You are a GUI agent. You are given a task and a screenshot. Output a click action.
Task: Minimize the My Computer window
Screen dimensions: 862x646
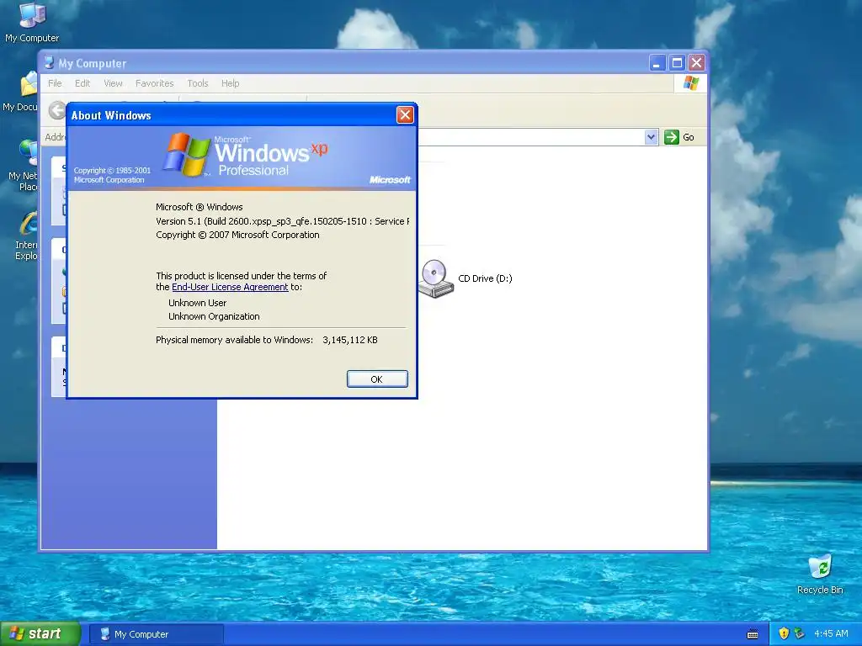tap(657, 62)
